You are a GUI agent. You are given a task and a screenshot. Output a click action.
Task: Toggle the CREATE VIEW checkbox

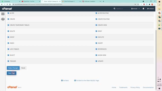(96, 25)
